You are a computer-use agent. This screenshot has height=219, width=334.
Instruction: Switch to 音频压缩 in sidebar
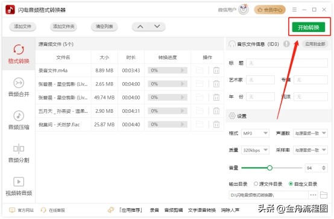[19, 120]
